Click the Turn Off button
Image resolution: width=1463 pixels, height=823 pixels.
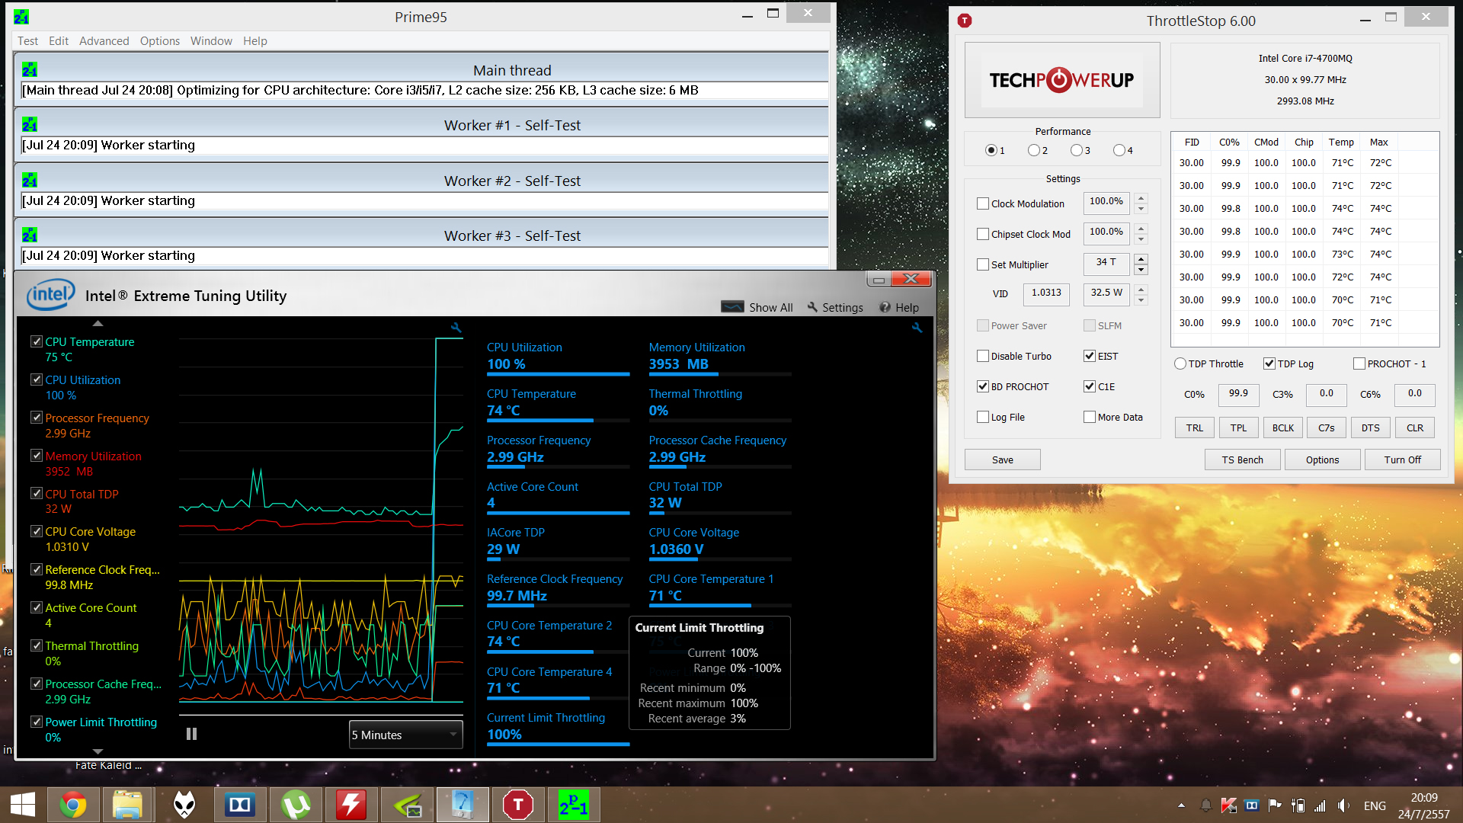[1402, 460]
